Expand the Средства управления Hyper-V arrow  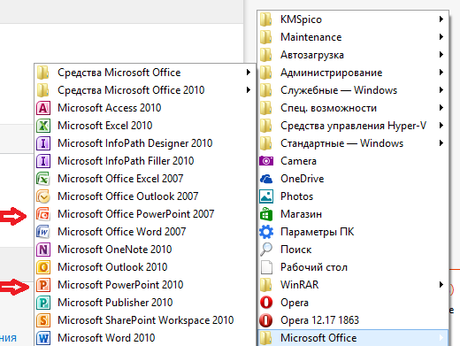pyautogui.click(x=441, y=126)
